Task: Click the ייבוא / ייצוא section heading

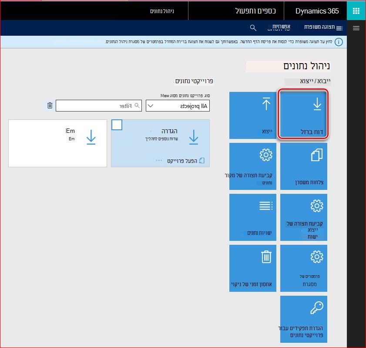Action: pos(315,81)
